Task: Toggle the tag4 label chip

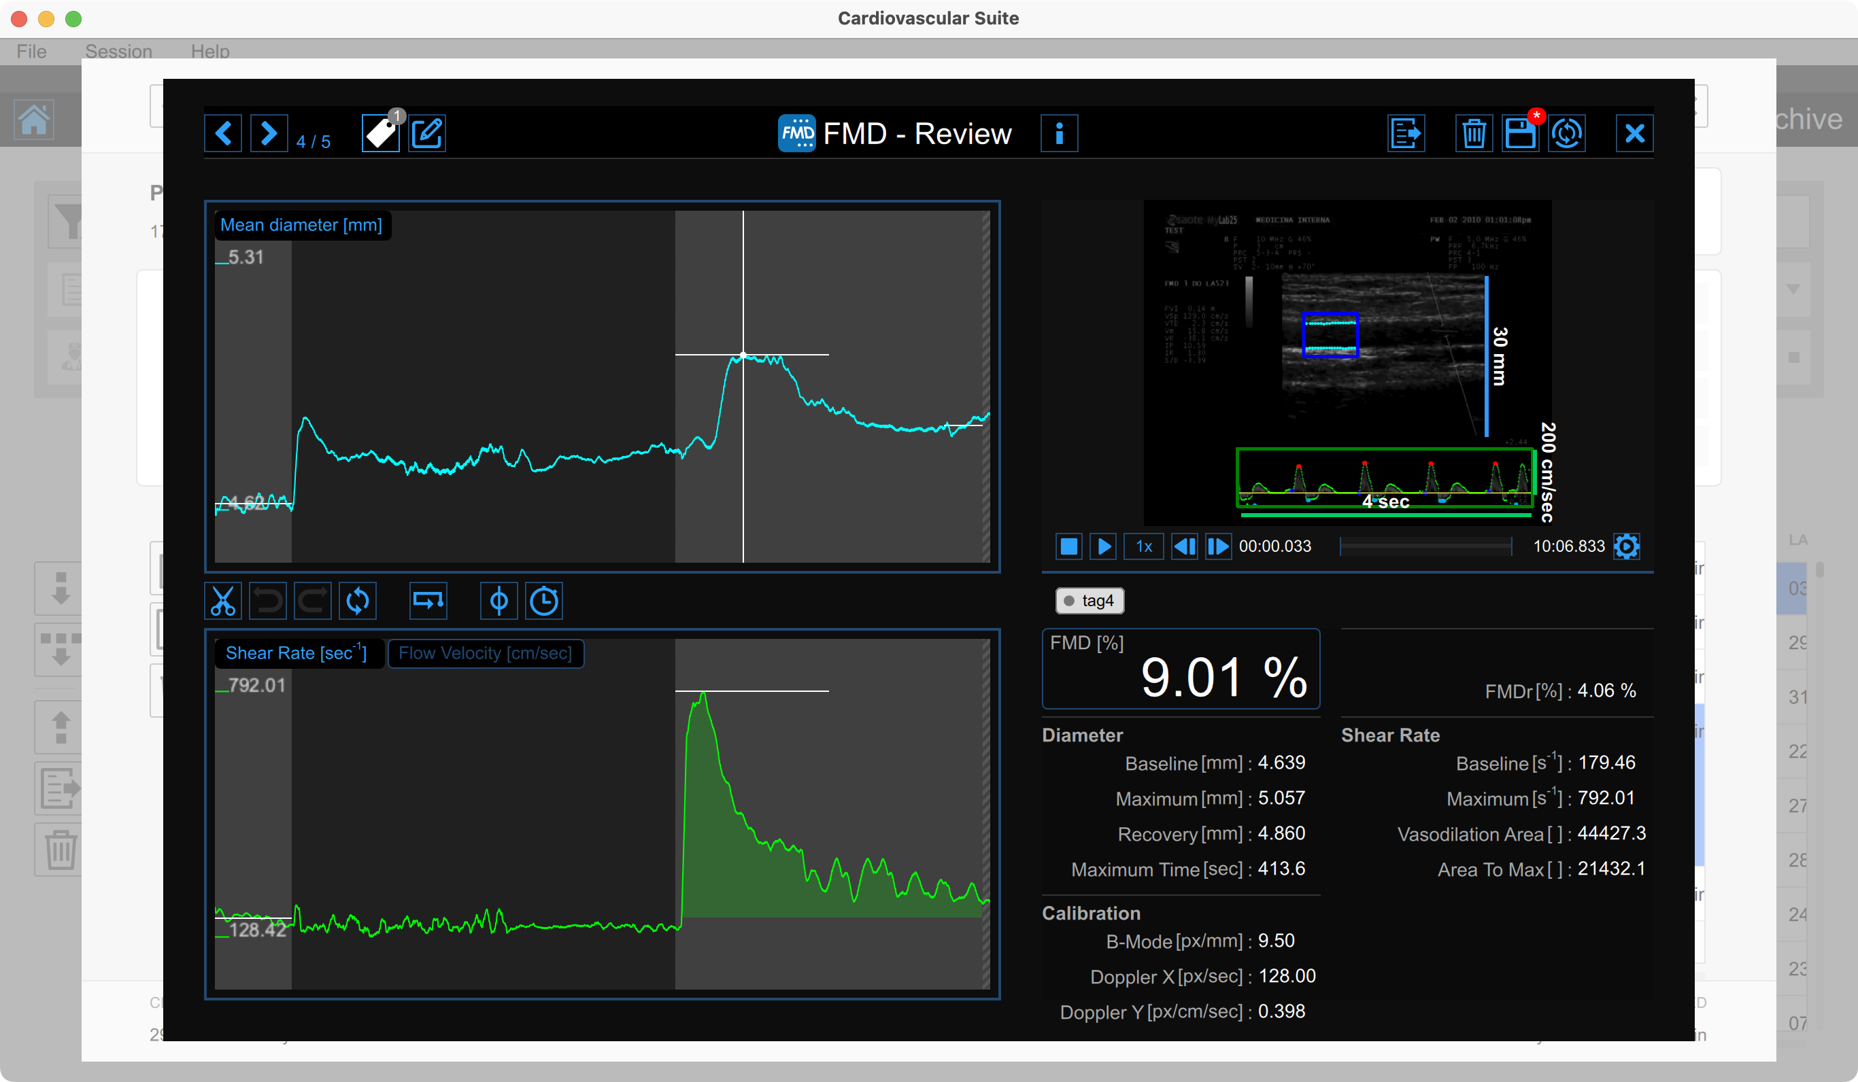Action: click(1089, 601)
